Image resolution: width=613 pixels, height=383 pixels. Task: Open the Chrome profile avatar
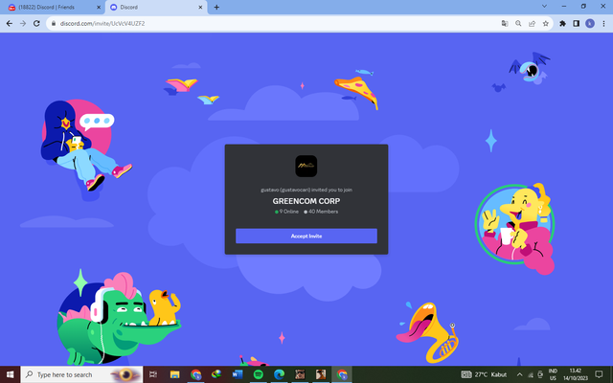coord(590,23)
